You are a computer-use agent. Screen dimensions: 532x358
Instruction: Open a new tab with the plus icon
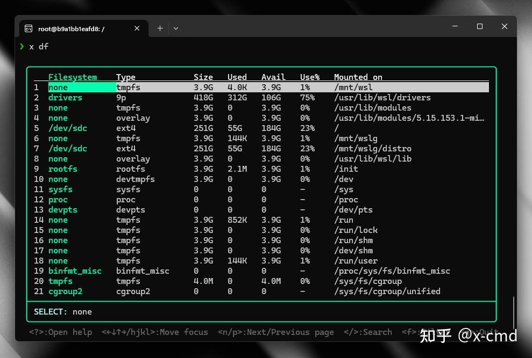point(160,28)
